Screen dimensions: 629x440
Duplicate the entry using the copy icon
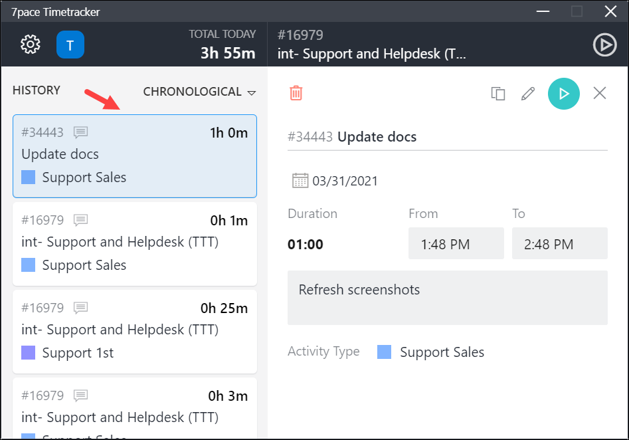click(498, 94)
